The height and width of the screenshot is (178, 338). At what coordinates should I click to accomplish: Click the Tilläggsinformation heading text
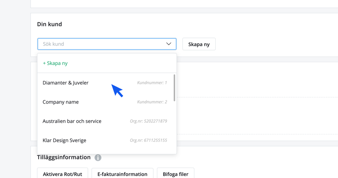tap(64, 157)
